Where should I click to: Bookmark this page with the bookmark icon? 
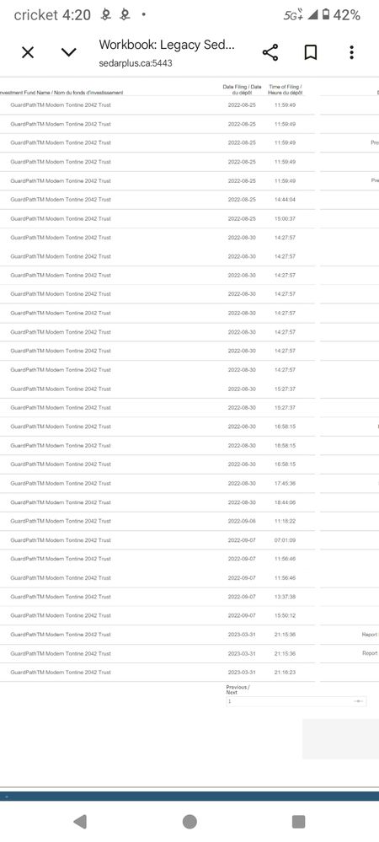[311, 52]
